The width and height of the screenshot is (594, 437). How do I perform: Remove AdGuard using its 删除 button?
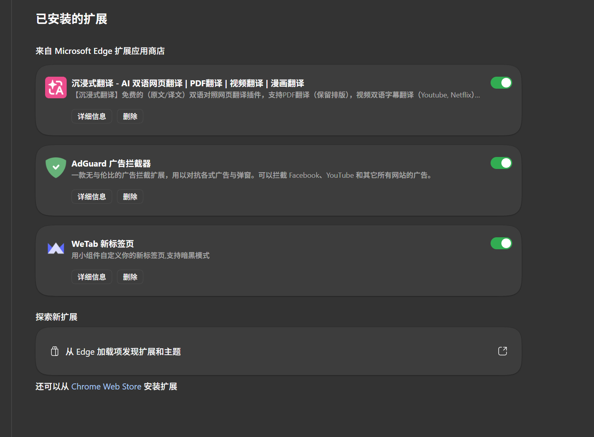point(130,197)
